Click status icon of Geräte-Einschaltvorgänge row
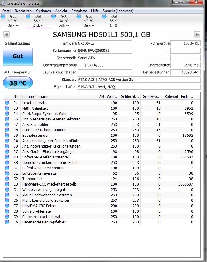The height and width of the screenshot is (262, 207). pos(7,151)
